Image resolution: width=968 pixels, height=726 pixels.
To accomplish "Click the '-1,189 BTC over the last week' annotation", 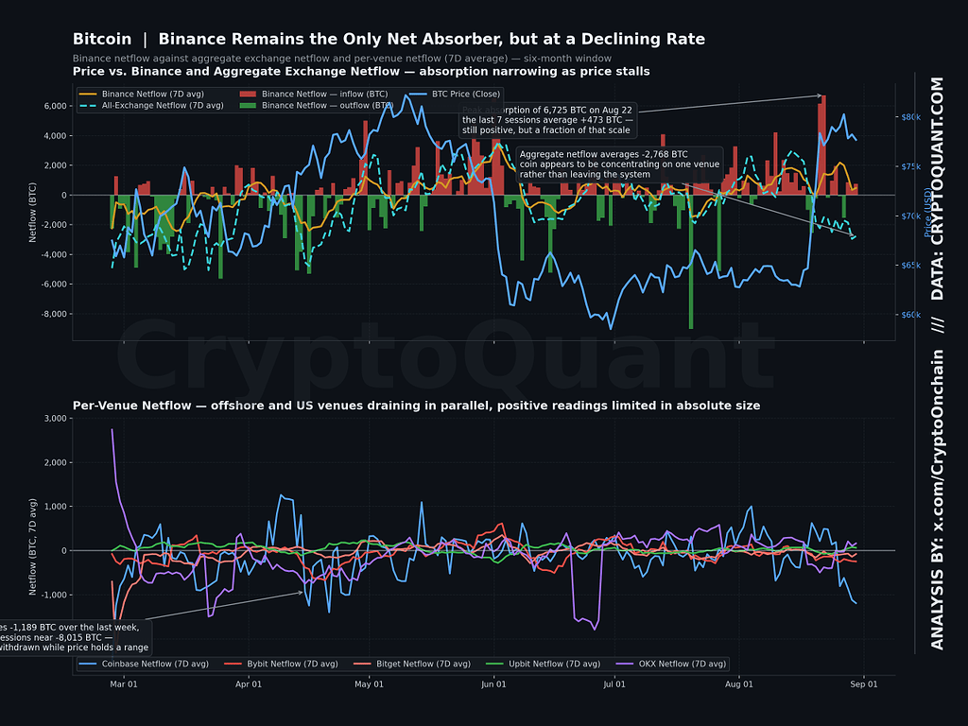I will point(74,637).
